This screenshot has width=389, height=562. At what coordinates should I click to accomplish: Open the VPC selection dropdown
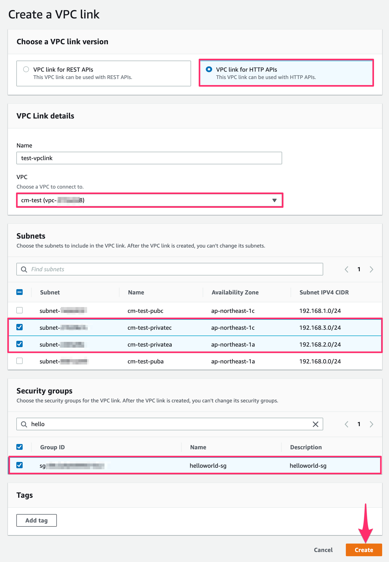tap(149, 200)
